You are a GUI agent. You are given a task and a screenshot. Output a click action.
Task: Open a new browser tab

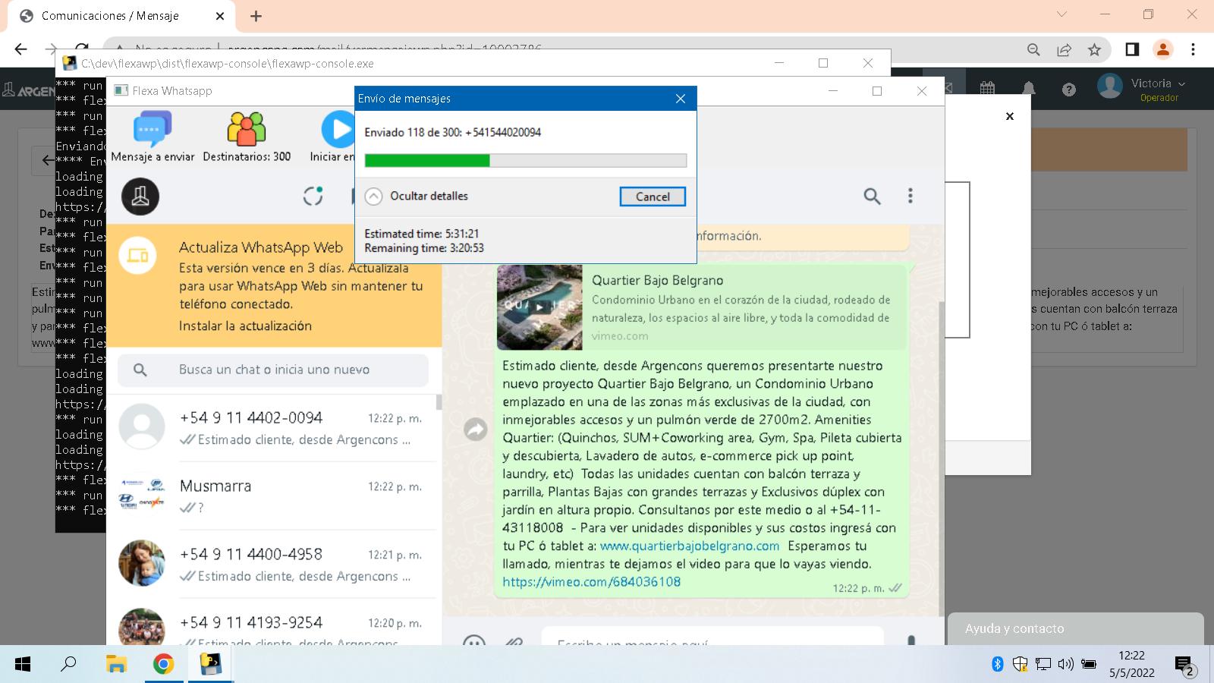pyautogui.click(x=256, y=16)
